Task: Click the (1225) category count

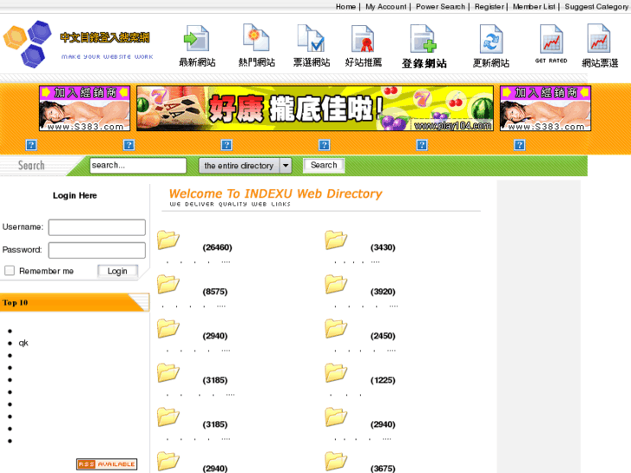Action: 383,380
